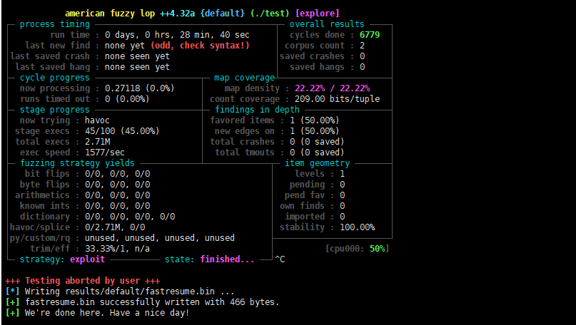Click the state value 'finished...'
Image resolution: width=576 pixels, height=325 pixels.
click(x=228, y=259)
